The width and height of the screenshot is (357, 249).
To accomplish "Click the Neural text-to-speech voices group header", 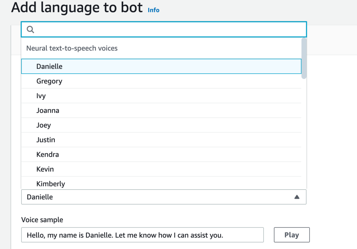I will click(72, 48).
